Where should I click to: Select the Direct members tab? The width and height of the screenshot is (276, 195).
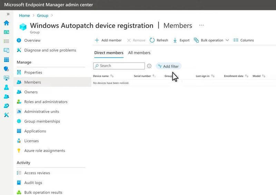[109, 53]
